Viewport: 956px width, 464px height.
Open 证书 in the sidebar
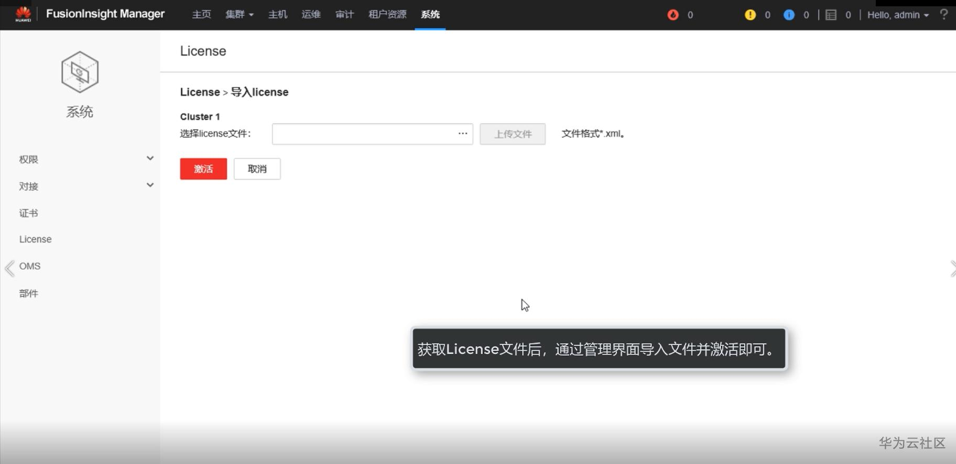coord(28,213)
